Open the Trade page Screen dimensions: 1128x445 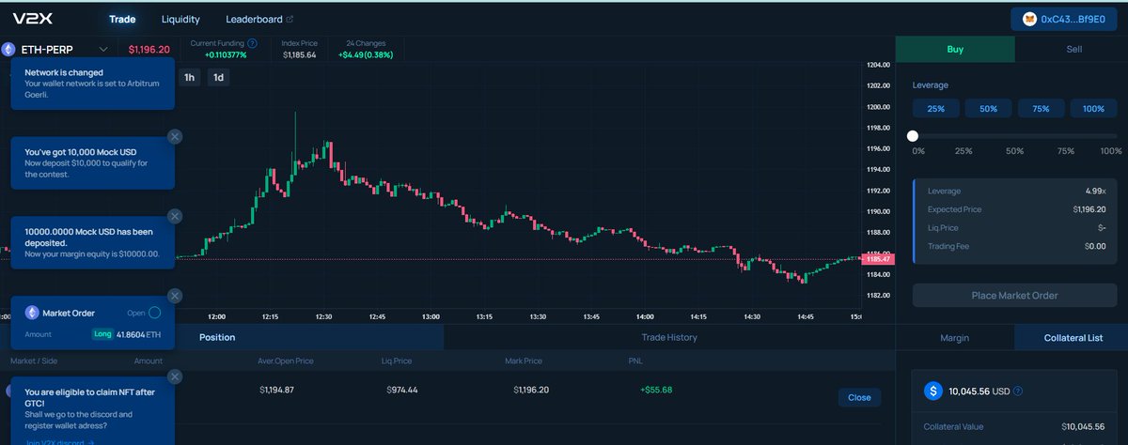point(122,19)
